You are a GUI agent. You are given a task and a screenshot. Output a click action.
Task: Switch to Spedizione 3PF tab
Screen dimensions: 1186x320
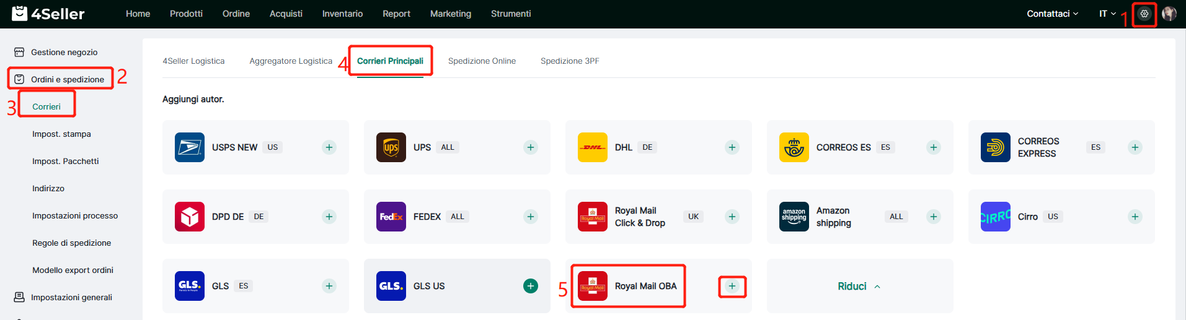point(570,61)
